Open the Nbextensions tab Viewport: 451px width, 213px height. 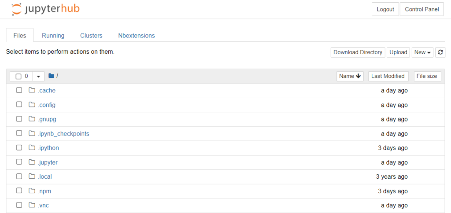136,36
